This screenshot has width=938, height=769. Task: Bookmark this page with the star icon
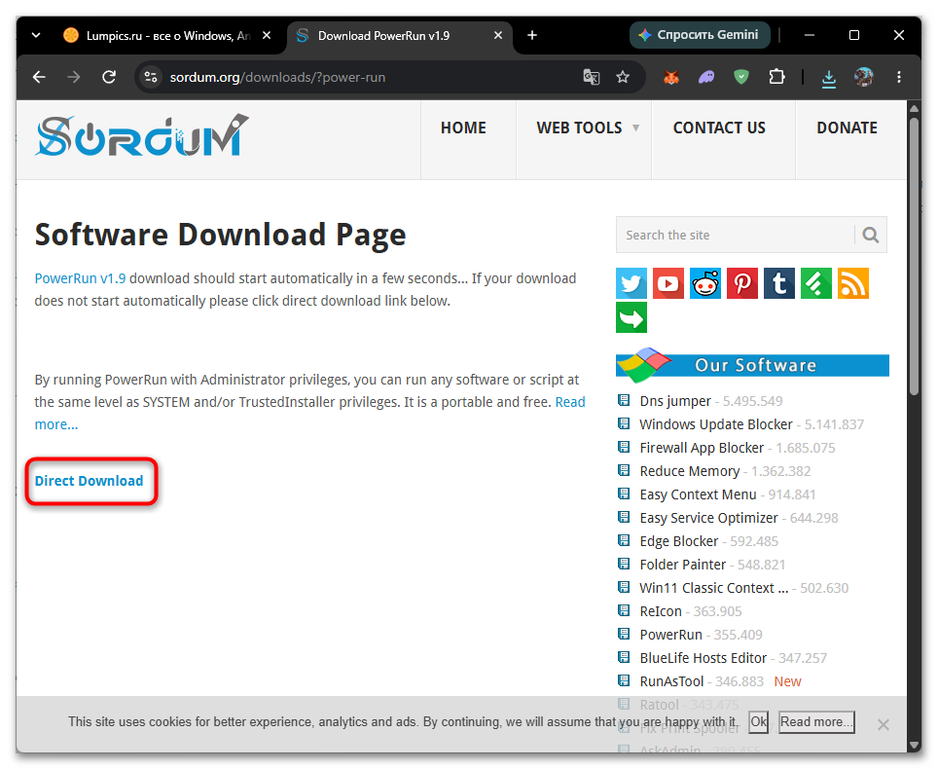pyautogui.click(x=623, y=77)
